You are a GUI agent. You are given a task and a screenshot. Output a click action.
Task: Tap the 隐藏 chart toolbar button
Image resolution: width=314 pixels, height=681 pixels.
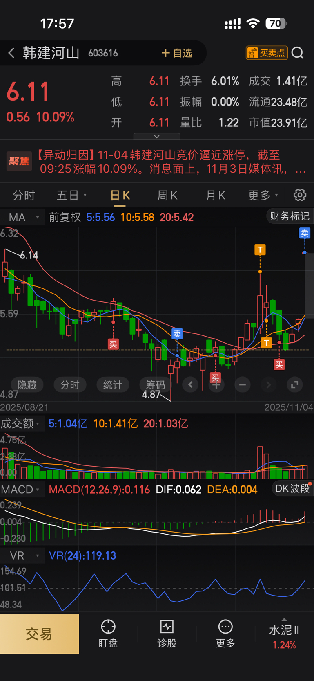[27, 385]
